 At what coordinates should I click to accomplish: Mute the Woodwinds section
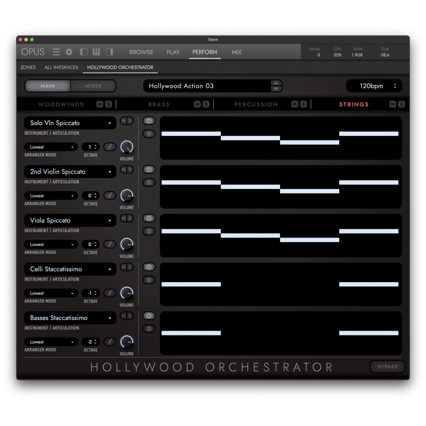click(100, 104)
